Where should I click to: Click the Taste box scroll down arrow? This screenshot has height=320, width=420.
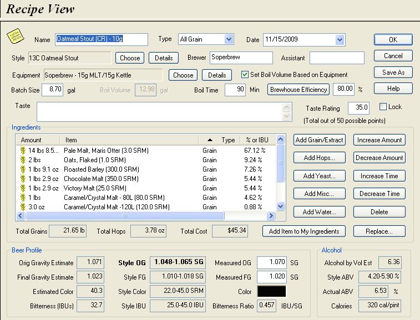[x=286, y=116]
